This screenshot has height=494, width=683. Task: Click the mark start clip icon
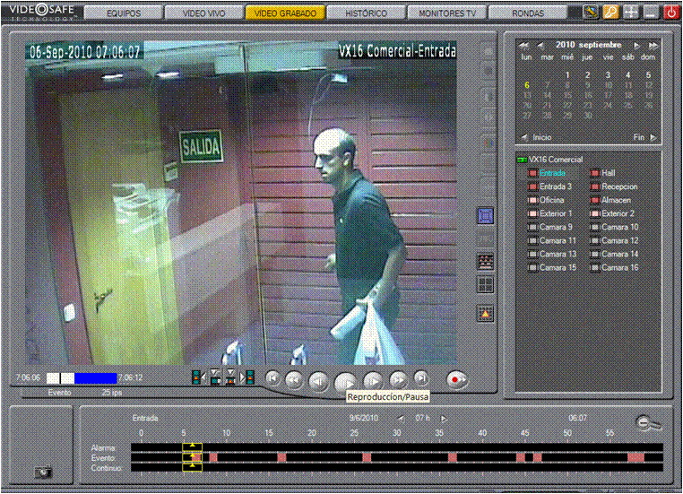coord(215,377)
